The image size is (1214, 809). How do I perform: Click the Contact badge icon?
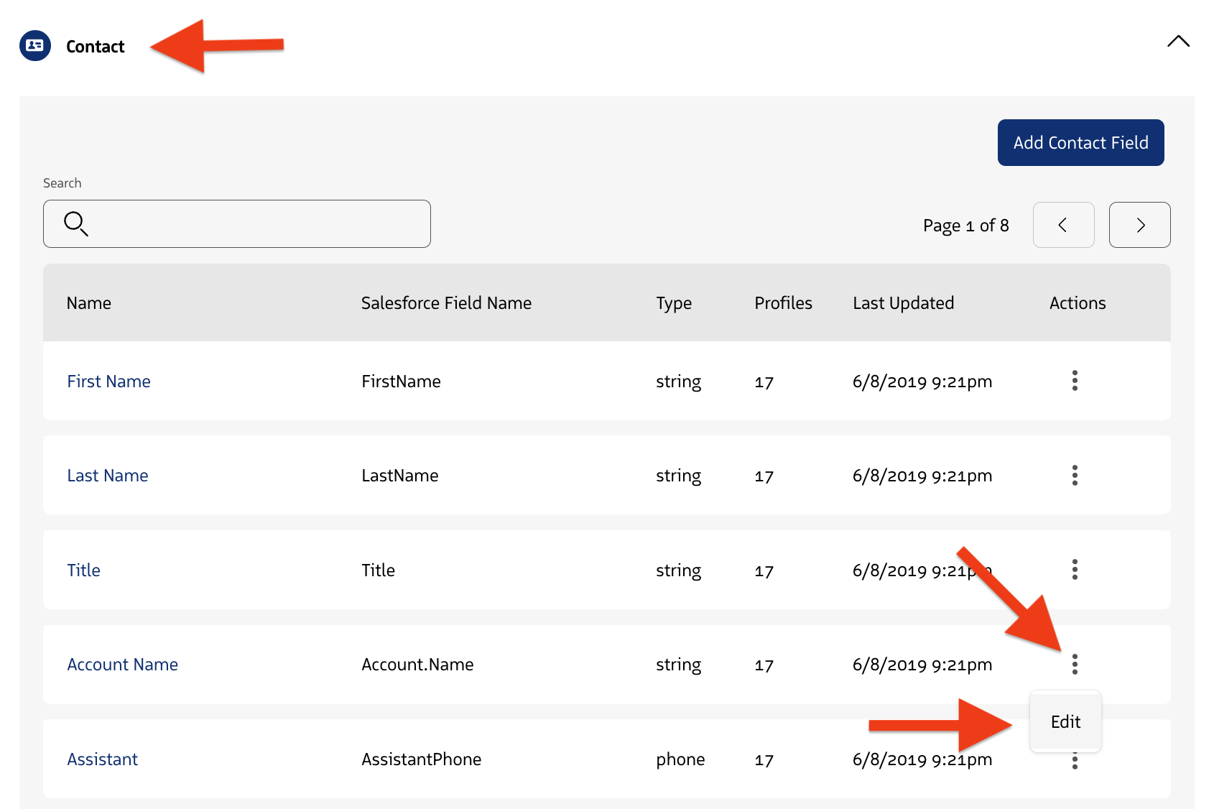(x=34, y=45)
